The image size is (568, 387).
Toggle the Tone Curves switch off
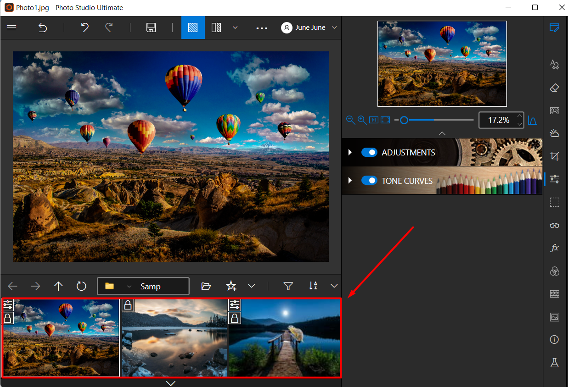[x=369, y=181]
